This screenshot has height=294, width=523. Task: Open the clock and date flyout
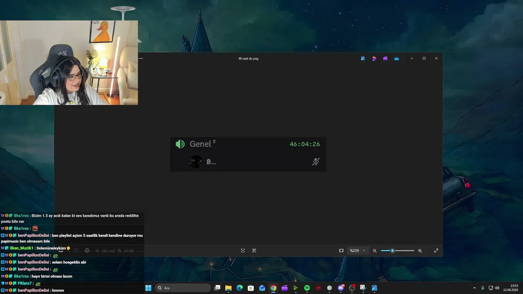click(x=511, y=288)
